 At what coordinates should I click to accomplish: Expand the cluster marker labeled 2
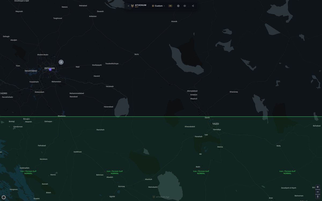point(61,62)
